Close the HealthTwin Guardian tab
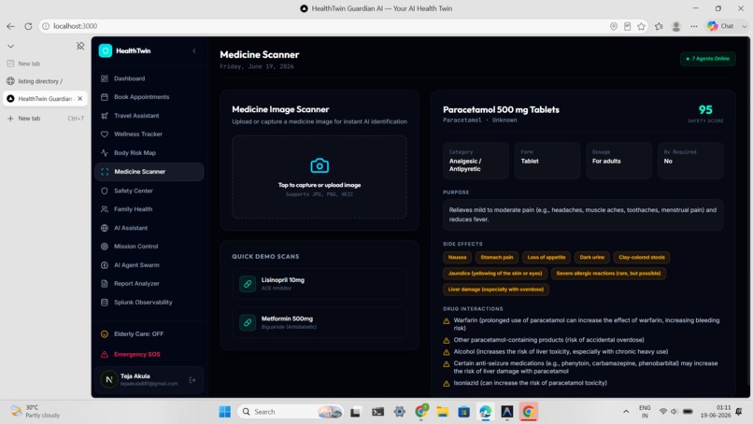Viewport: 753px width, 424px height. (79, 98)
